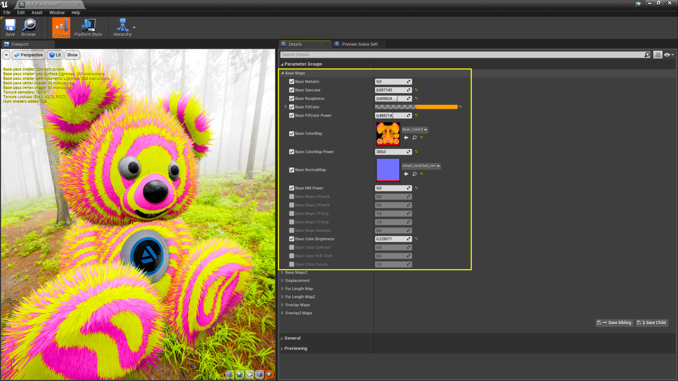This screenshot has height=381, width=678.
Task: Expand the Base Maps2 group
Action: pyautogui.click(x=282, y=272)
